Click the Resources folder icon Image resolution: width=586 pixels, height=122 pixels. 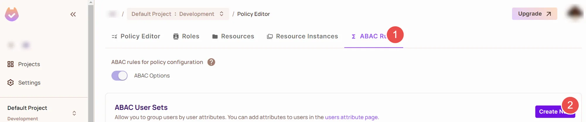coord(215,36)
